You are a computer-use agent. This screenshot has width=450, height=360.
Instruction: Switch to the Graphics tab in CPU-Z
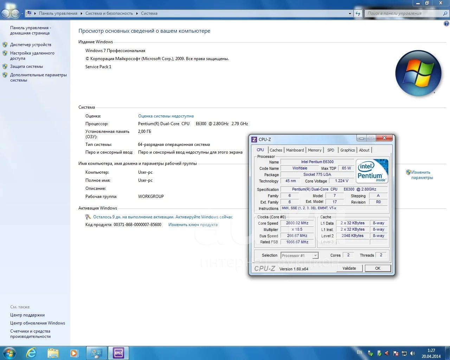coord(348,150)
